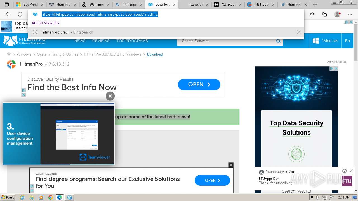Dismiss the ftuapps.dev notification
The height and width of the screenshot is (201, 358).
(x=351, y=171)
